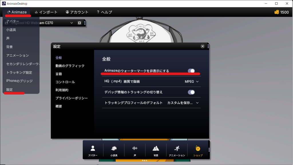Maximize the AnimazeDesktop window

(x=276, y=3)
